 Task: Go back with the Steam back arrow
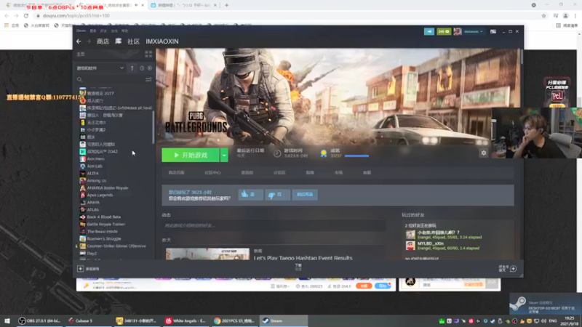click(79, 41)
